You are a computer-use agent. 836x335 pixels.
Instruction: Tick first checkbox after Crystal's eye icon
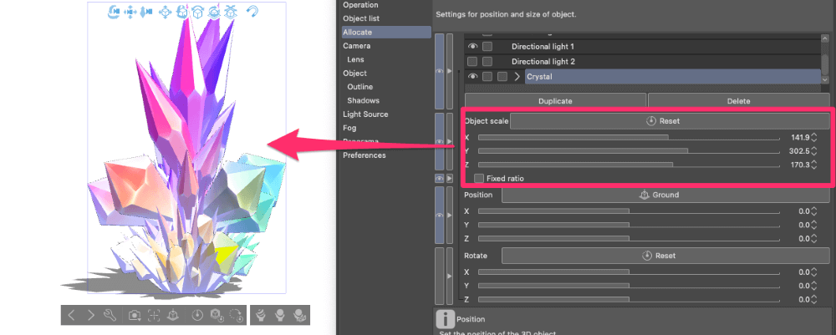[x=487, y=77]
